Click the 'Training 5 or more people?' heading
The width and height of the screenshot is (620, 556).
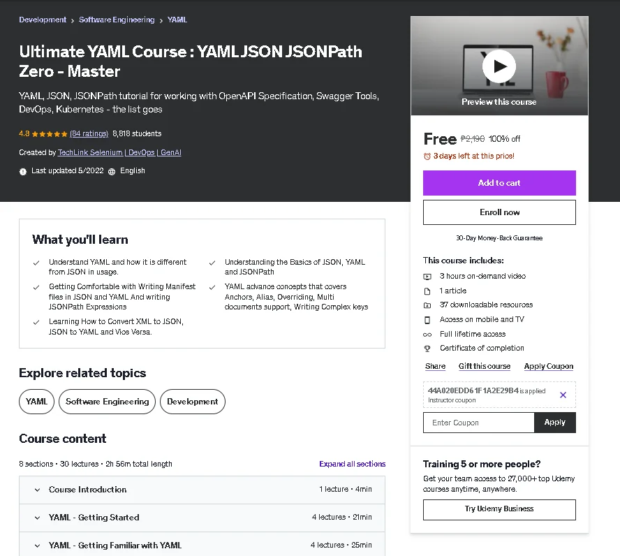click(x=482, y=464)
